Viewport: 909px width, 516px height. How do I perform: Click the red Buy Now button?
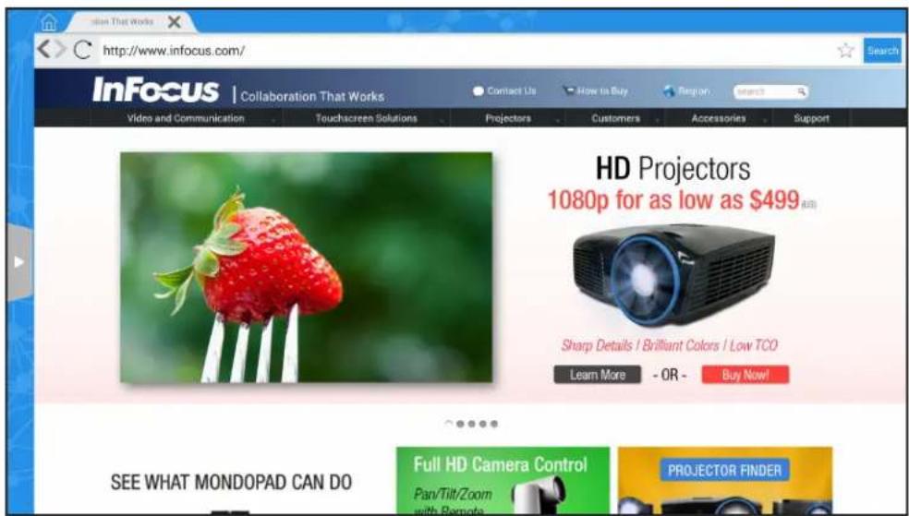[x=745, y=375]
